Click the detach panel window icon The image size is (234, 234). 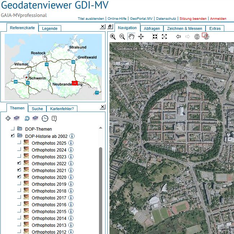pyautogui.click(x=110, y=27)
